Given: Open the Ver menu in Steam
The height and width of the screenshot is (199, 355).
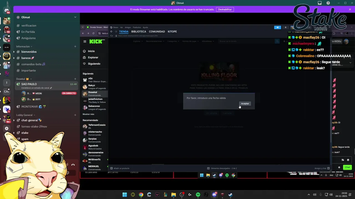Looking at the screenshot, I should (x=121, y=27).
